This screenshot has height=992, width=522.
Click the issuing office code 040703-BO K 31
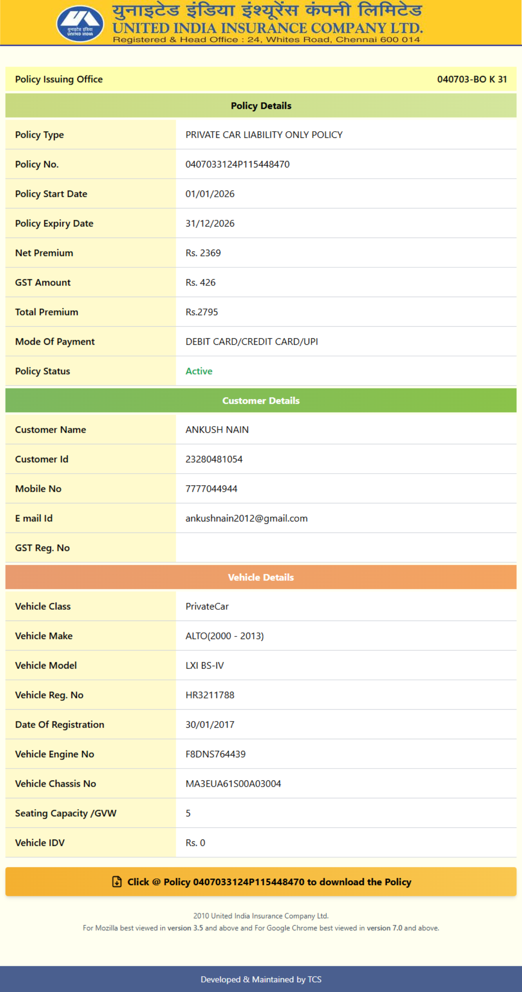471,80
